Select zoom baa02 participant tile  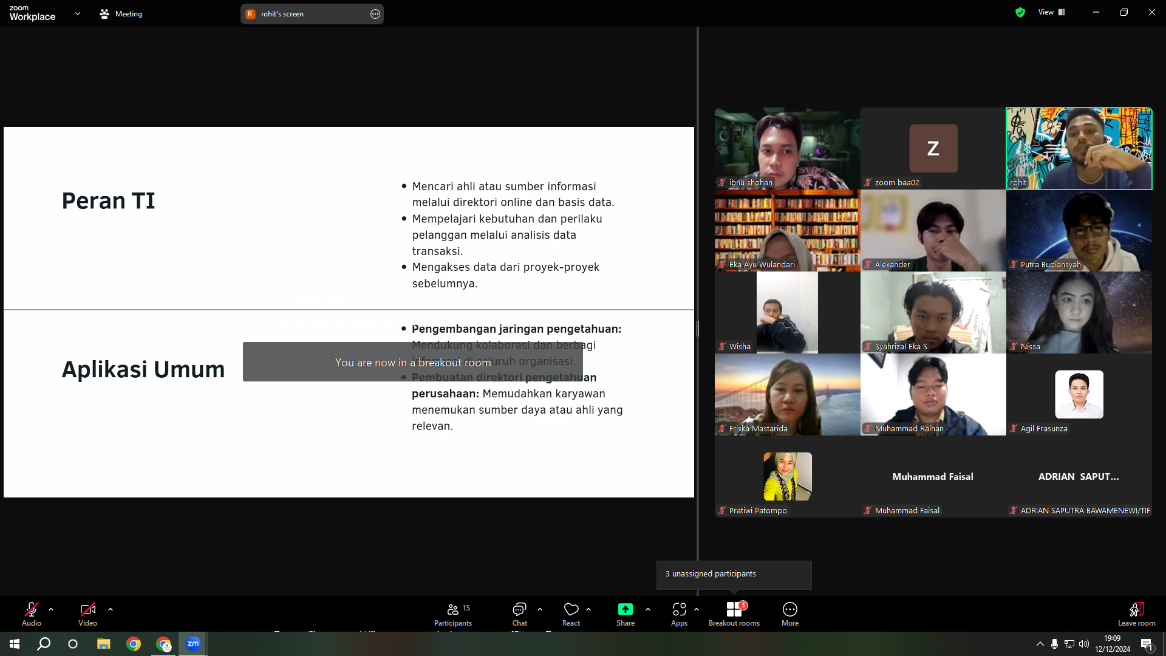pos(933,149)
